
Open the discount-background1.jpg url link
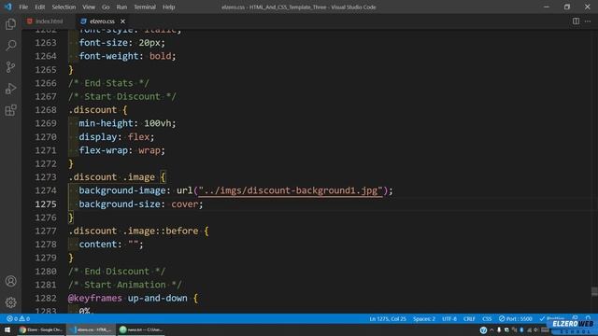(290, 190)
